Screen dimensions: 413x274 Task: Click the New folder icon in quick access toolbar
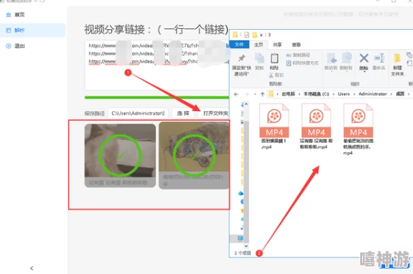click(x=254, y=35)
